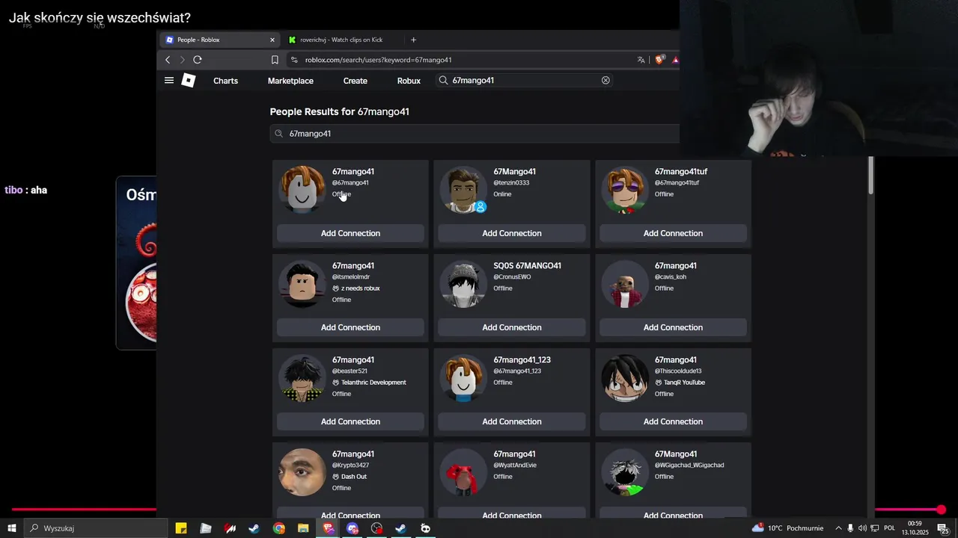Open 'z needs robux' game link
This screenshot has width=958, height=538.
click(360, 288)
